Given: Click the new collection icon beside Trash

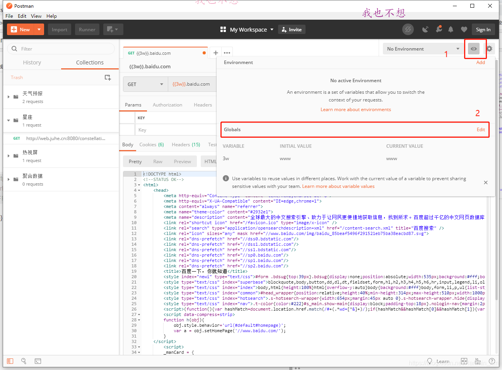Looking at the screenshot, I should coord(108,78).
